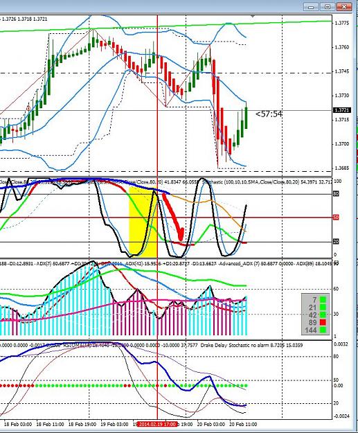The image size is (358, 433).
Task: Close the chart window
Action: 344,7
